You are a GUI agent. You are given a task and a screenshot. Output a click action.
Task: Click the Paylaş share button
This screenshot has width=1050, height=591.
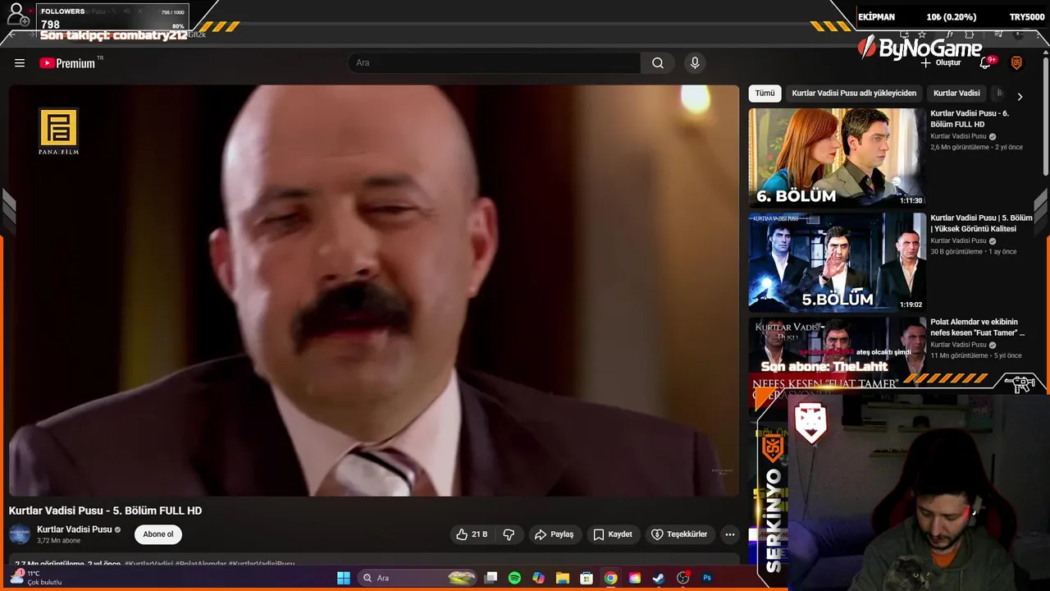click(x=554, y=534)
